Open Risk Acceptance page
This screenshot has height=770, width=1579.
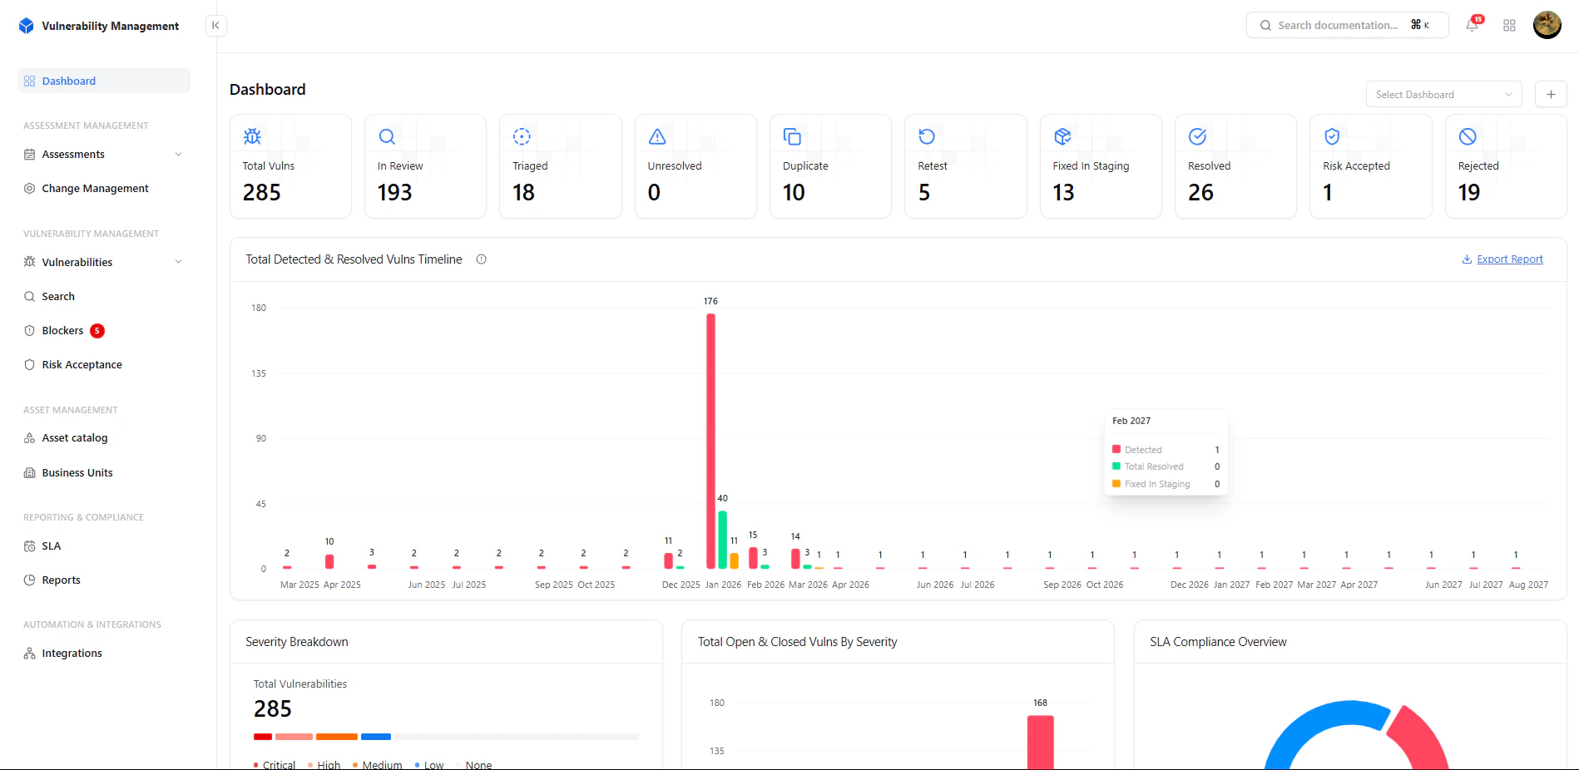[82, 364]
